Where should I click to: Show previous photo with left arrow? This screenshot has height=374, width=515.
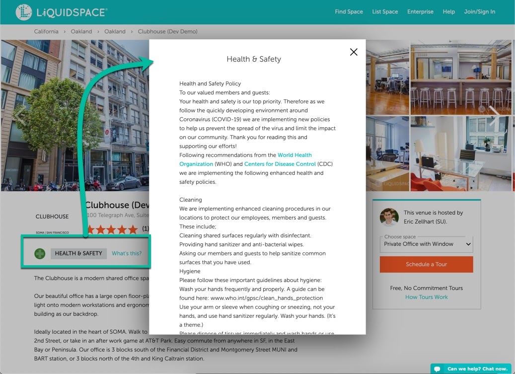point(18,116)
